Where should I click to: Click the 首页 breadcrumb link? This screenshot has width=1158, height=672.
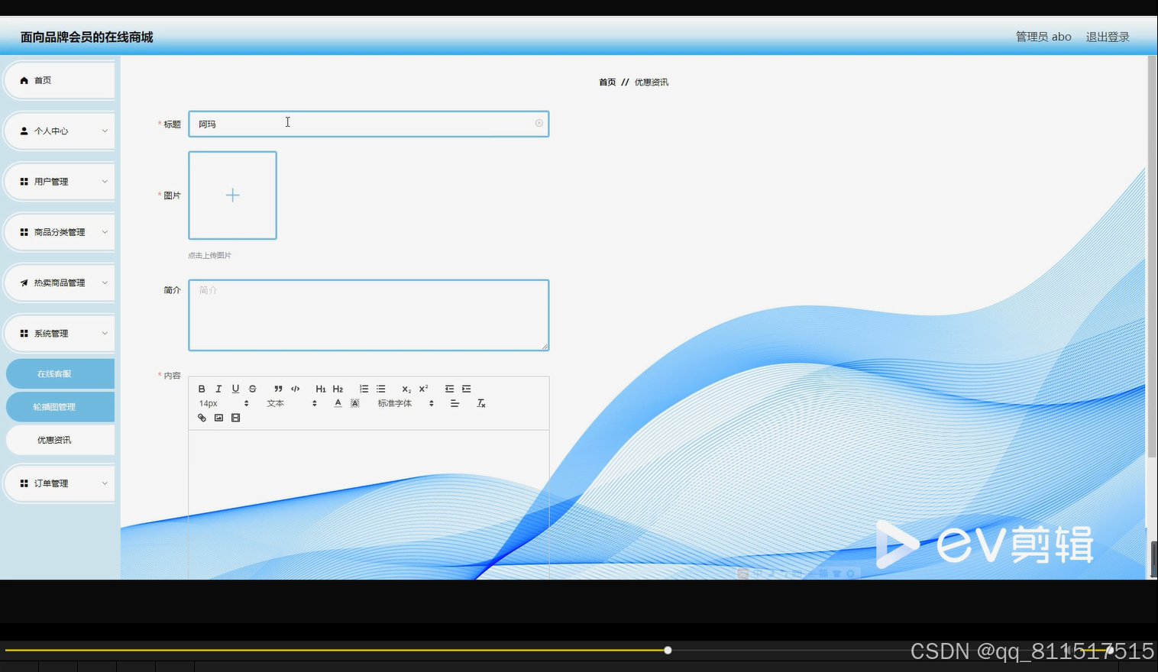tap(607, 82)
